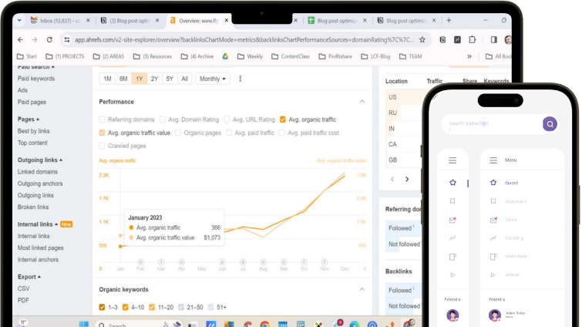Open the Windows Start button on taskbar
This screenshot has width=582, height=327.
pos(83,324)
